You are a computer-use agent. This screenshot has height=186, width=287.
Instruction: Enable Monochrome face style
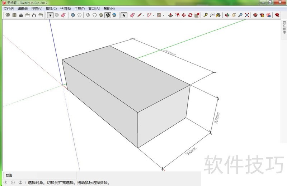(114, 15)
